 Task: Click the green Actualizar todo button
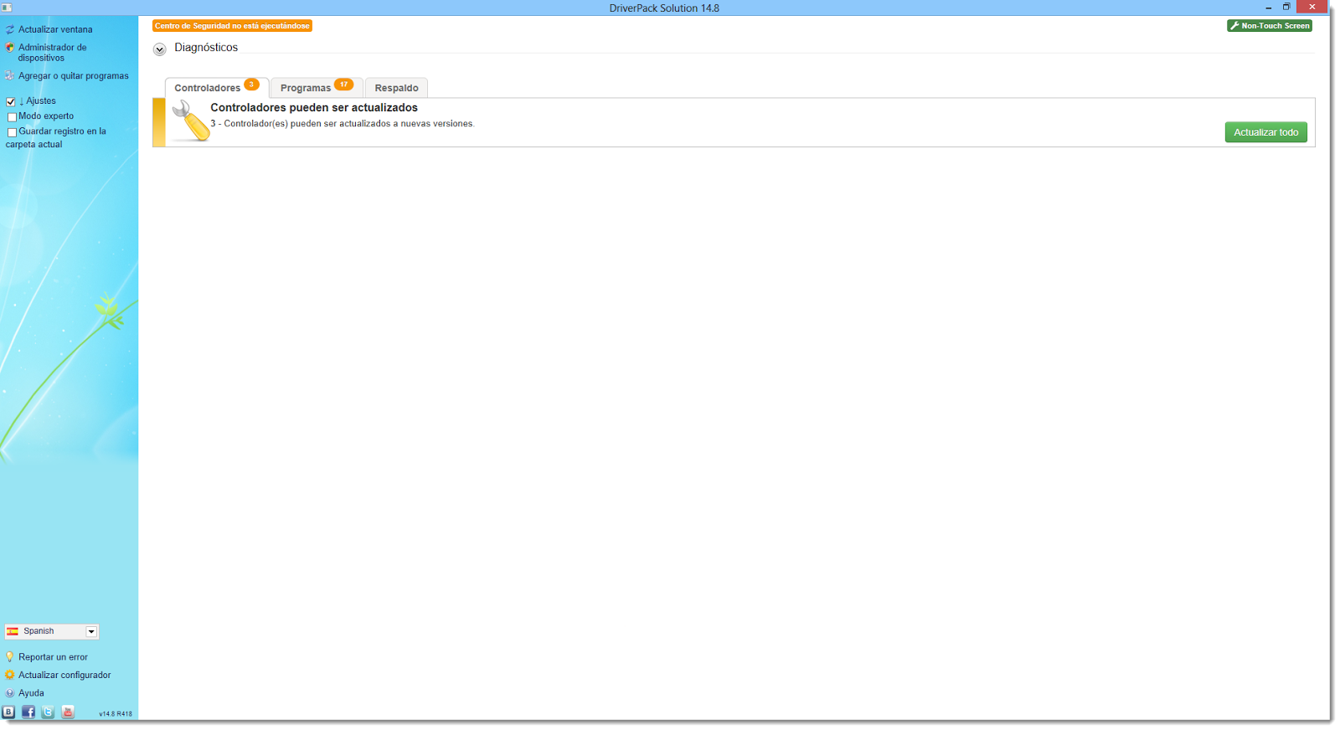click(1265, 132)
